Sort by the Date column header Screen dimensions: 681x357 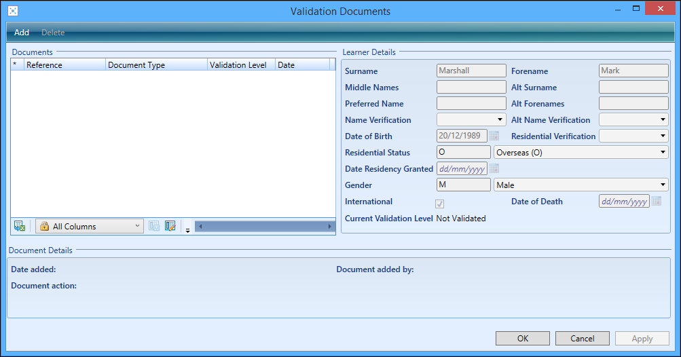click(x=302, y=64)
